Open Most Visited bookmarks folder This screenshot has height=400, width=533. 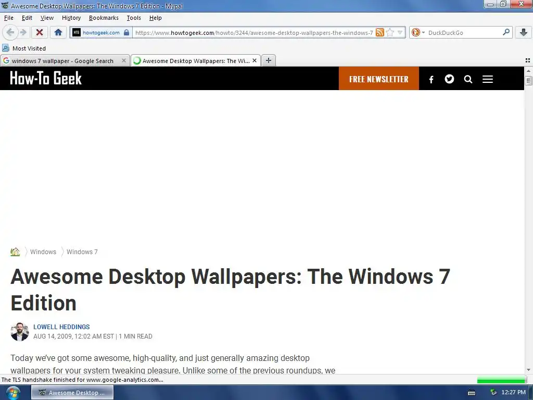point(24,48)
